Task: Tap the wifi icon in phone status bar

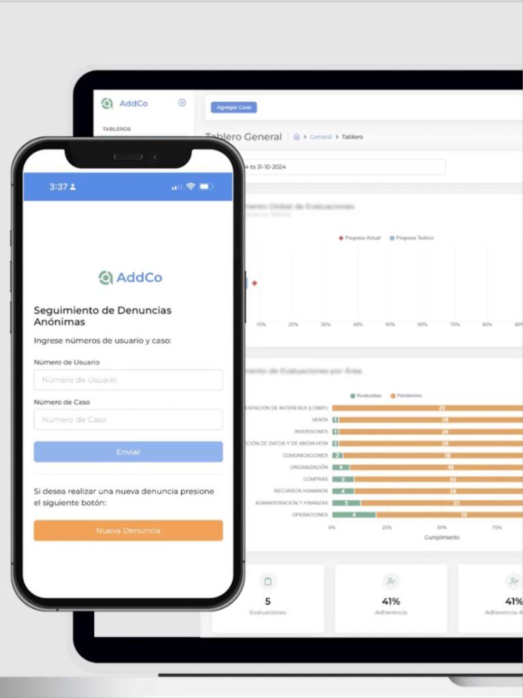Action: (x=191, y=186)
